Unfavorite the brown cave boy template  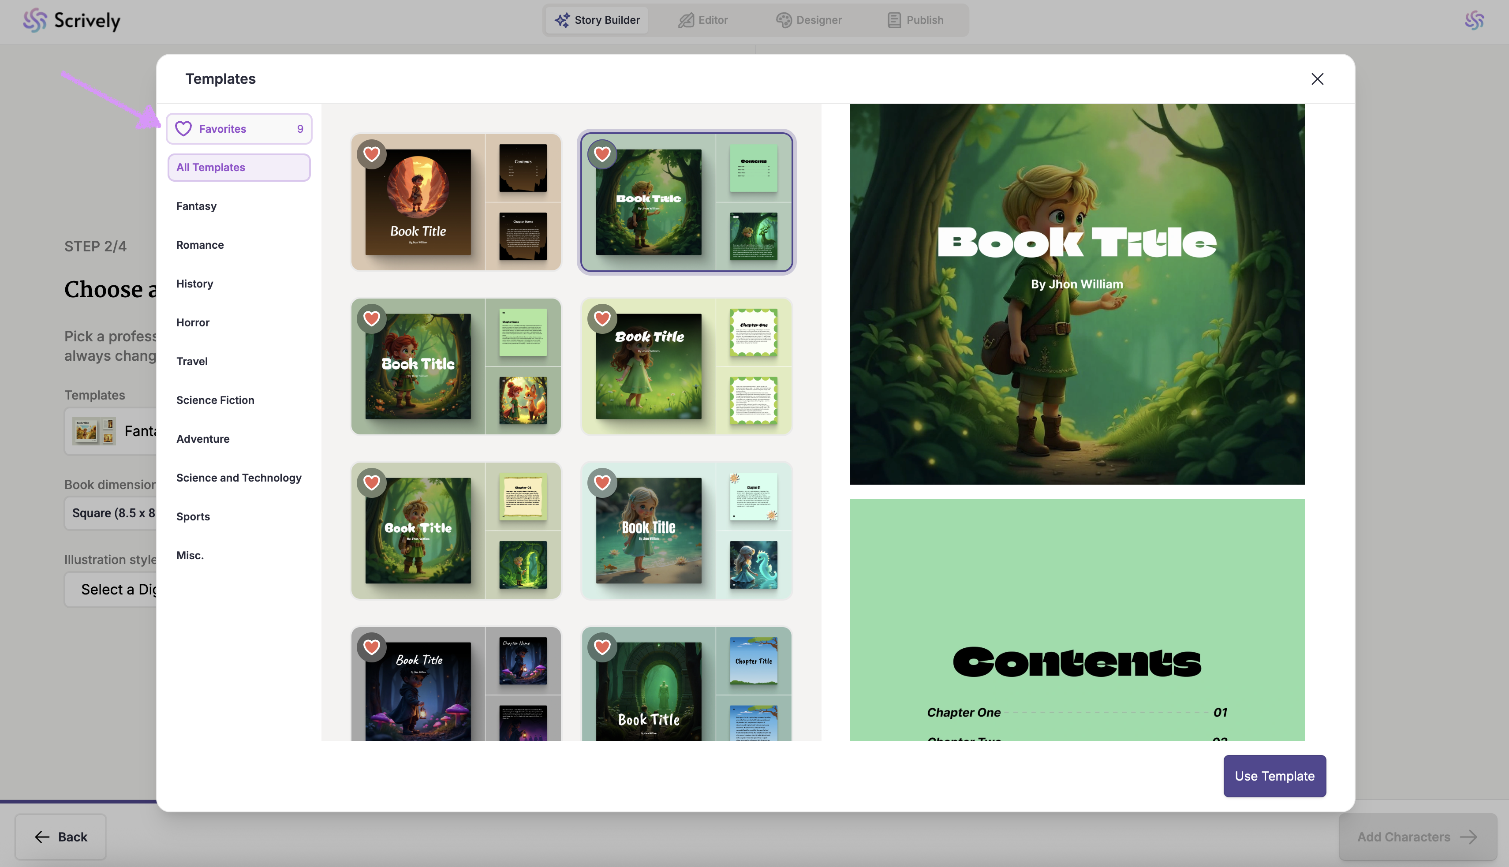point(371,154)
